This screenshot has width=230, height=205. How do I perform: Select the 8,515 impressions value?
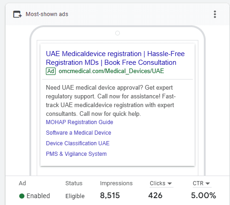[110, 195]
